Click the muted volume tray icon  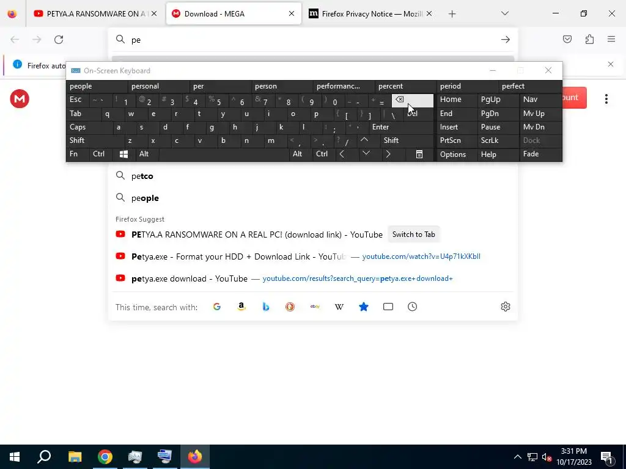pyautogui.click(x=547, y=457)
